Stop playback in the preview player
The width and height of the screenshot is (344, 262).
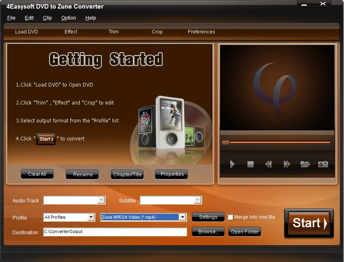pos(250,164)
